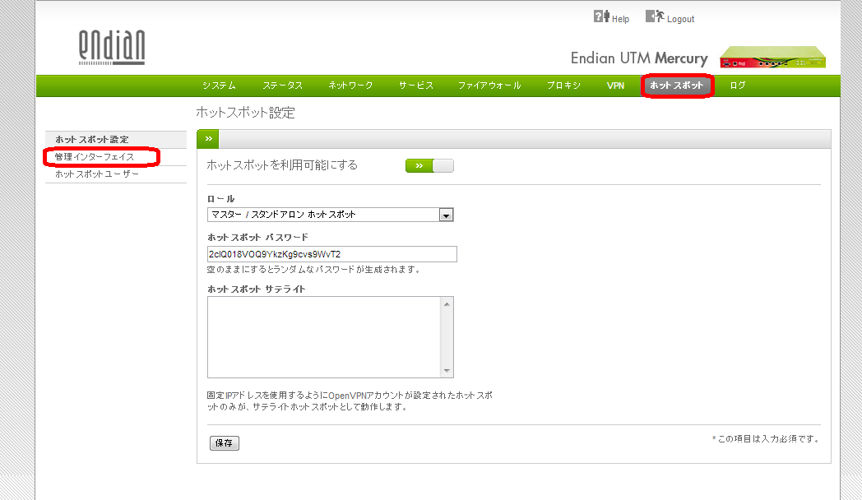Click the ロール label
Image resolution: width=862 pixels, height=500 pixels.
tap(221, 199)
